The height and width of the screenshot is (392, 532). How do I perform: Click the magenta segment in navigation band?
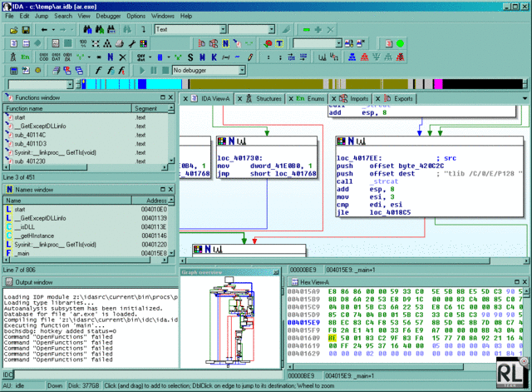(x=438, y=84)
